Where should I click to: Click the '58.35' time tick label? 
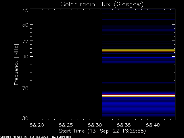[x=124, y=125]
